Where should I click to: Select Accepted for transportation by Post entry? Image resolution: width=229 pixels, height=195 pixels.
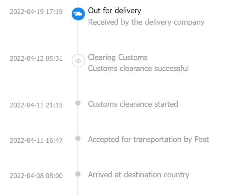click(148, 139)
